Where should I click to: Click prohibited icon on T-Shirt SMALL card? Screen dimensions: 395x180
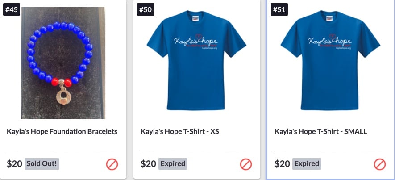[x=380, y=165]
